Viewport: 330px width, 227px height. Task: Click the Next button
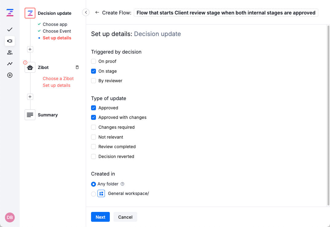tap(100, 217)
